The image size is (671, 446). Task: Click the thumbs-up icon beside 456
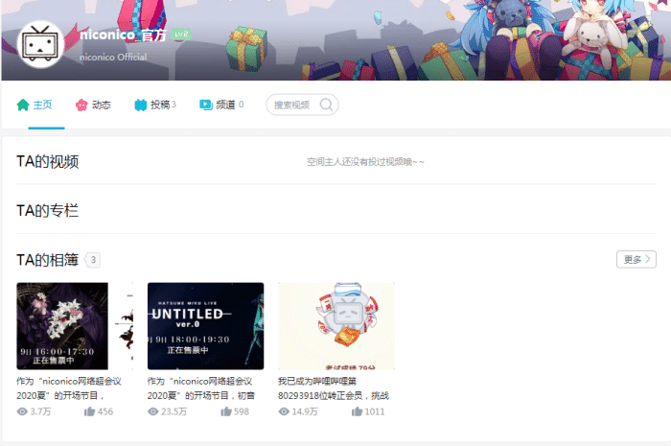tap(89, 411)
